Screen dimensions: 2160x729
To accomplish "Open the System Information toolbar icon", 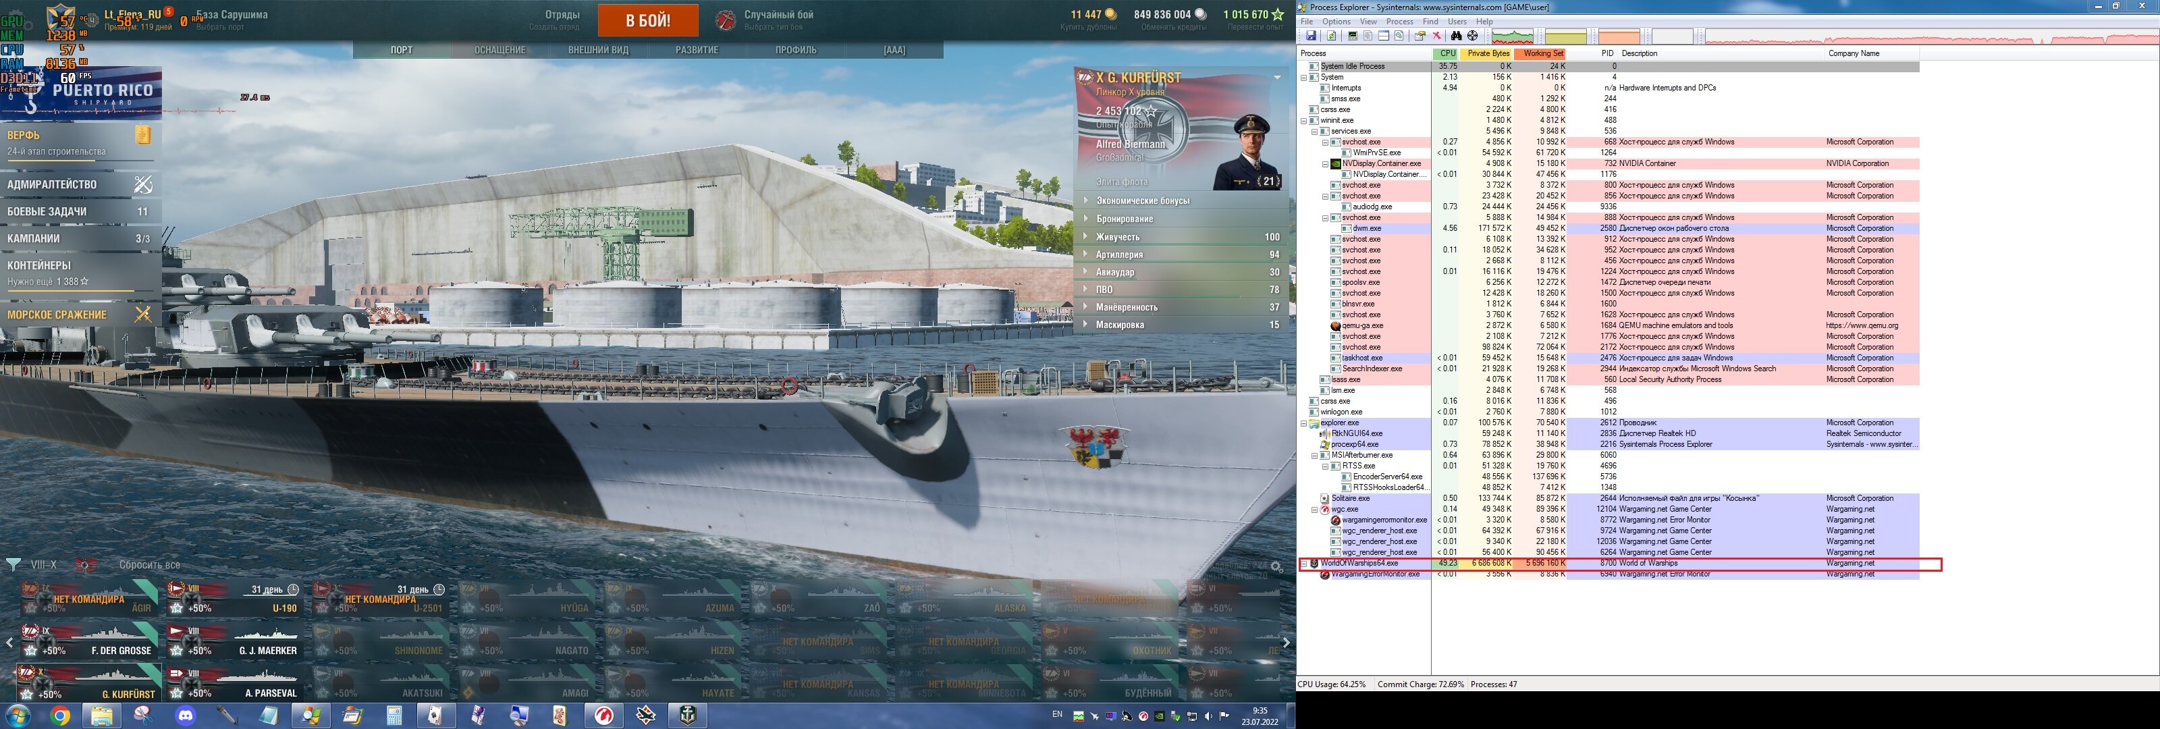I will [x=1353, y=36].
